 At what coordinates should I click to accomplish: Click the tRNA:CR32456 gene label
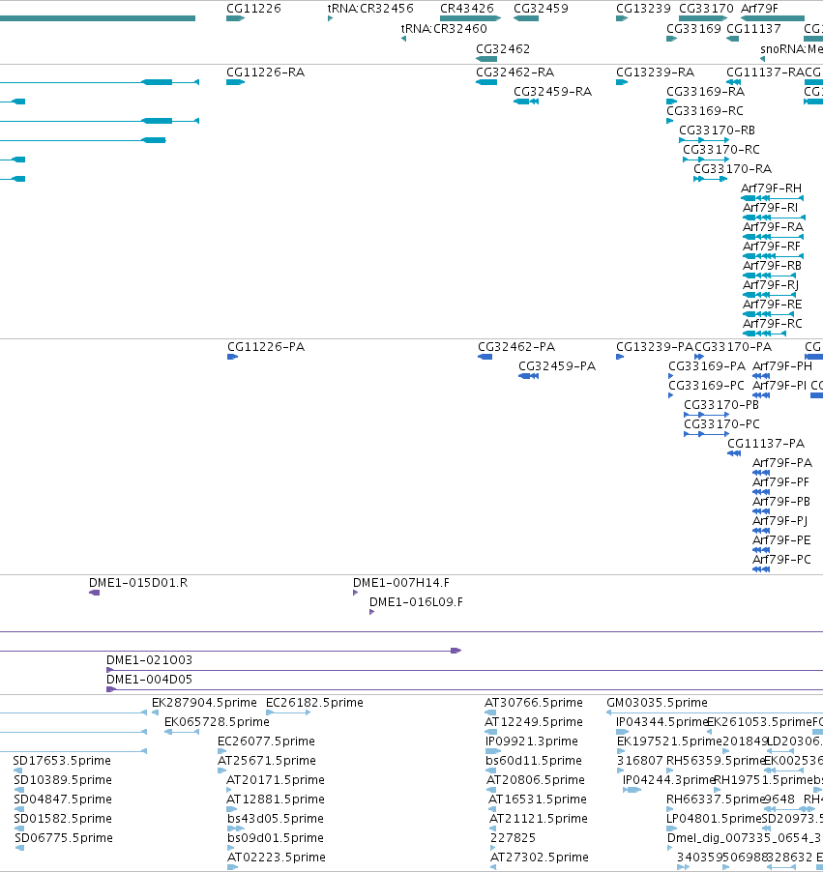point(370,9)
